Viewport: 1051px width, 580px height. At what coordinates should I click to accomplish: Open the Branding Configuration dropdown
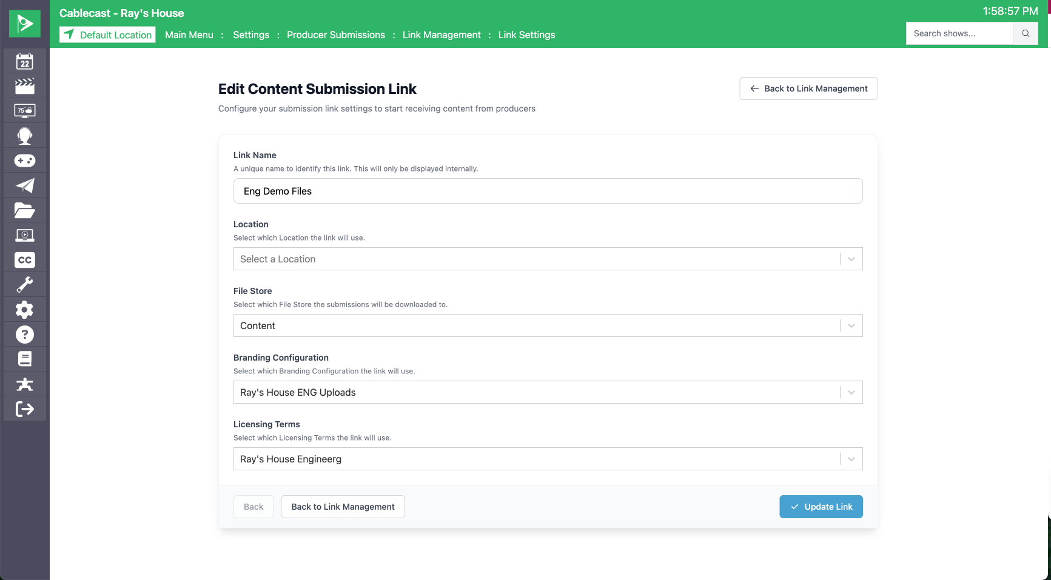coord(548,392)
